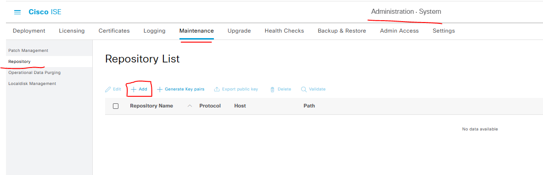543x175 pixels.
Task: Click the Repository List heading
Action: (x=142, y=59)
